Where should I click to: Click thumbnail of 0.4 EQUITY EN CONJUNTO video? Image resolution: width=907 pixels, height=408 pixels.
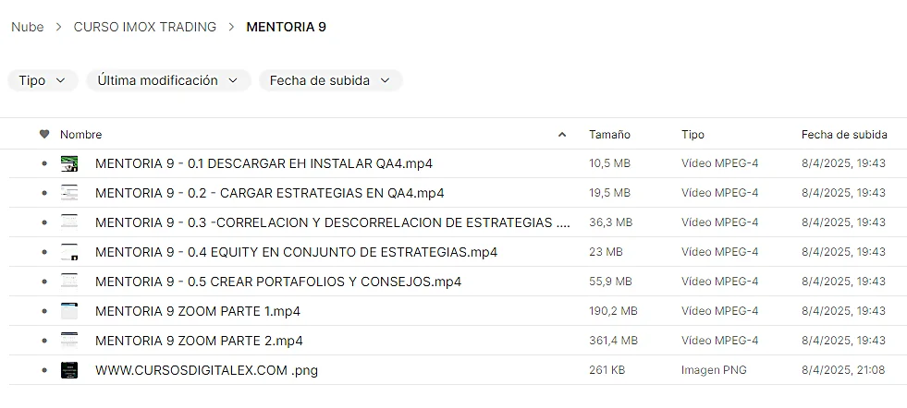click(69, 252)
